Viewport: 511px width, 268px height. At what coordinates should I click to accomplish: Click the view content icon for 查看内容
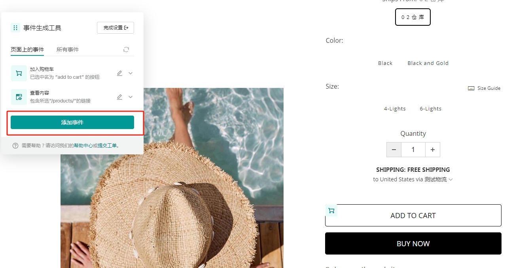point(19,97)
